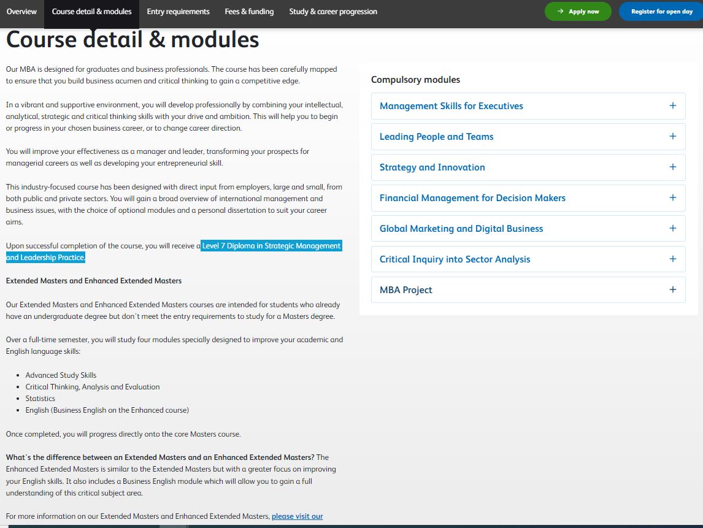Select the Course detail & modules tab
Screen dimensions: 703x528
tap(91, 12)
